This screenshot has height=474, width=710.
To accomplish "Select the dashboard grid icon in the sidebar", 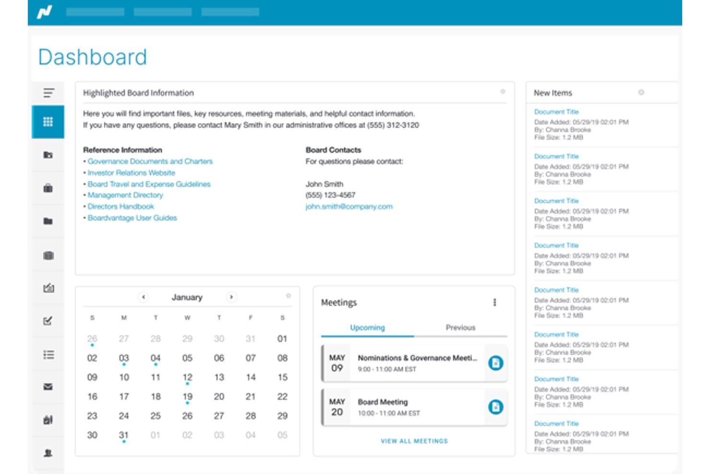I will point(48,122).
